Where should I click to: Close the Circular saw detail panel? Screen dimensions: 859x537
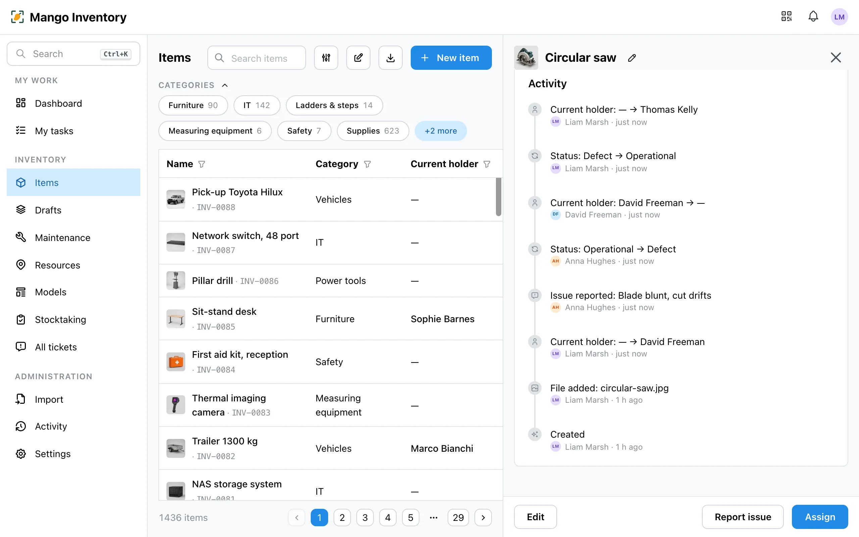point(836,57)
